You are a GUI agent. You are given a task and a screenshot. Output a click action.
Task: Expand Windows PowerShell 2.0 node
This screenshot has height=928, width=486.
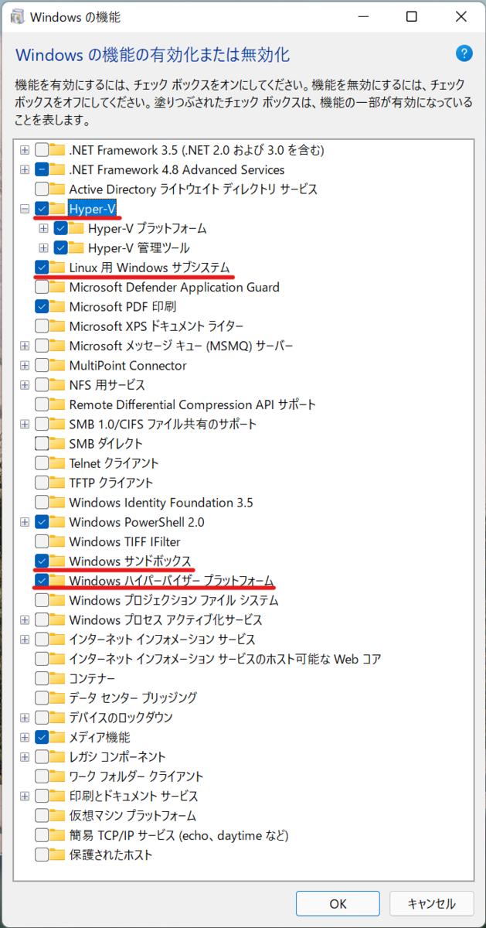coord(25,522)
